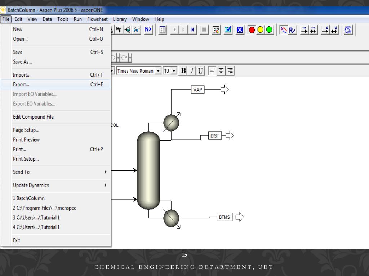Image resolution: width=369 pixels, height=276 pixels.
Task: Click the PV checkmark toolbar icon
Action: point(292,30)
